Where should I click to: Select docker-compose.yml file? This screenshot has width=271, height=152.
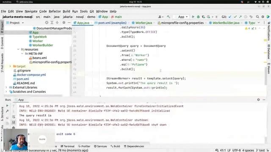click(x=31, y=75)
